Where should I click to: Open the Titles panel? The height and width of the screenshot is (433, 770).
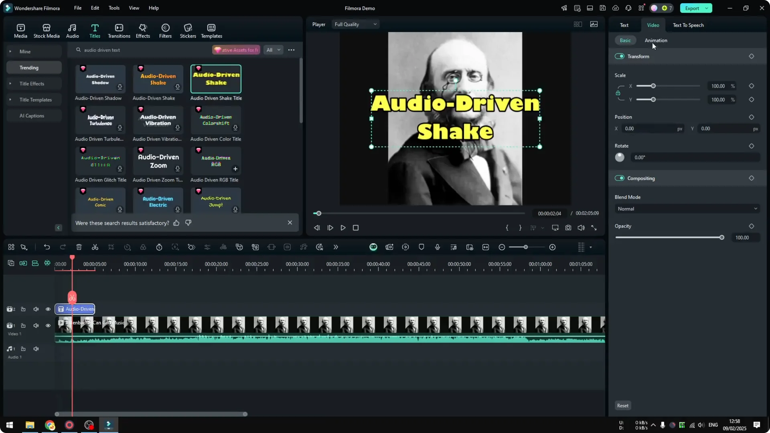click(95, 30)
